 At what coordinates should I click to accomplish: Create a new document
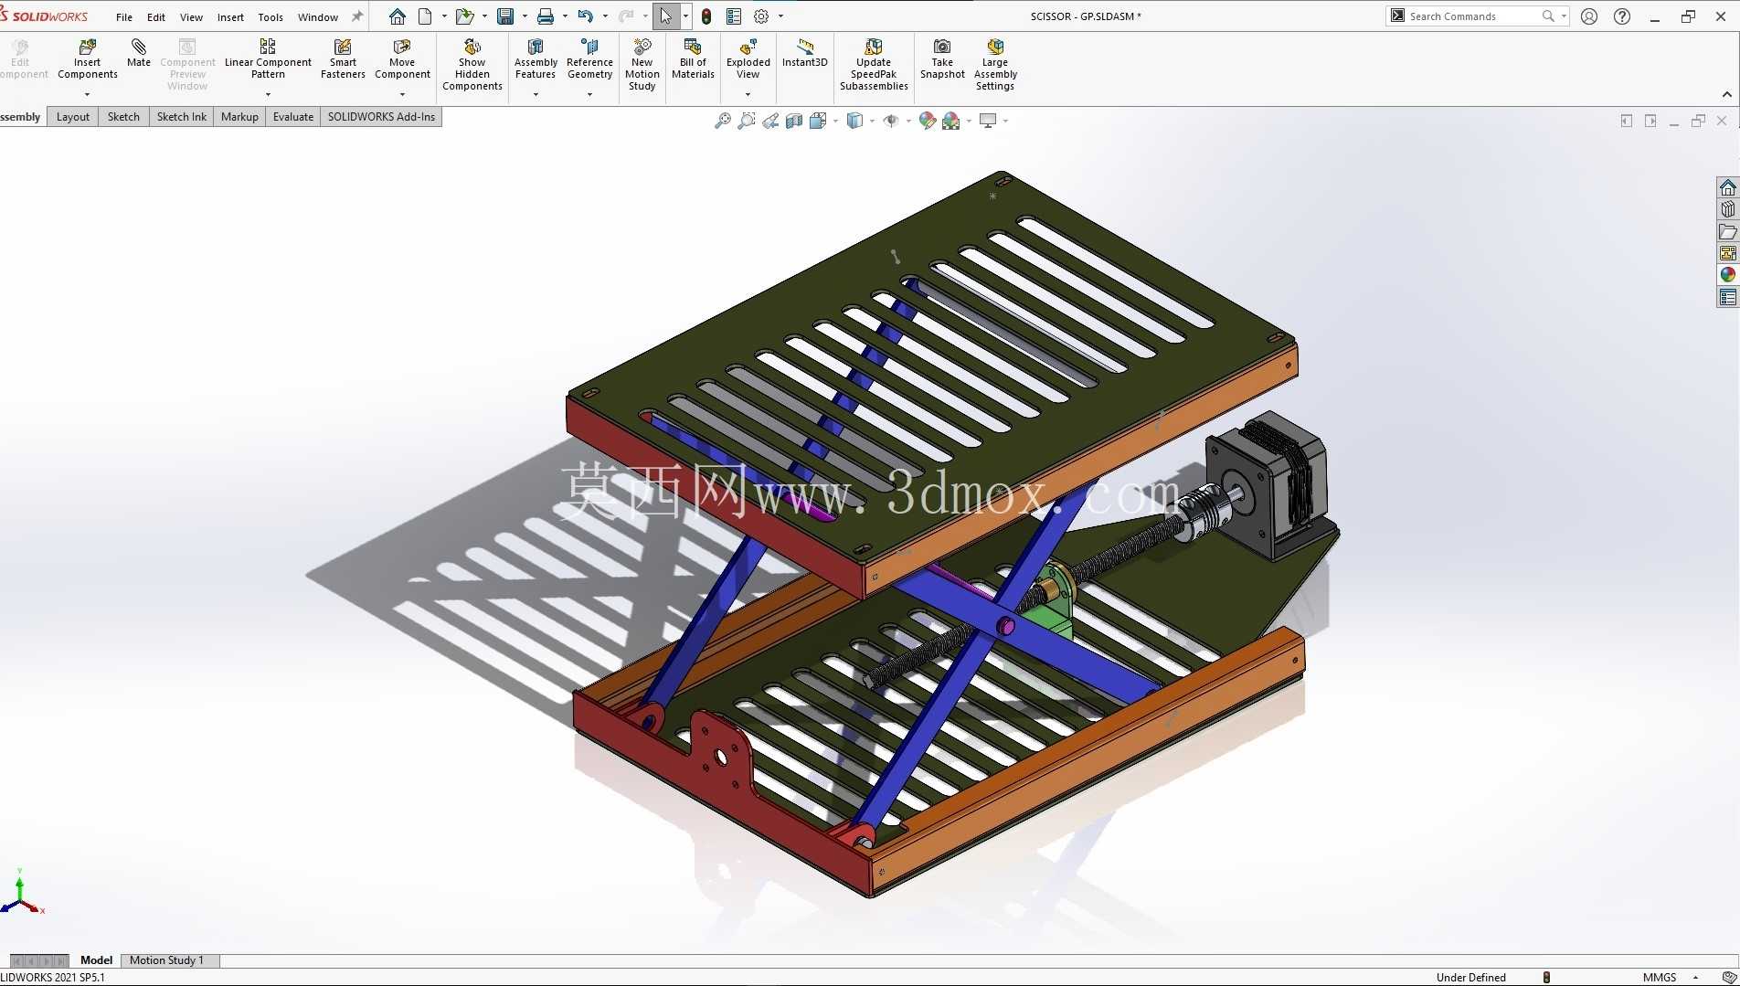point(425,16)
